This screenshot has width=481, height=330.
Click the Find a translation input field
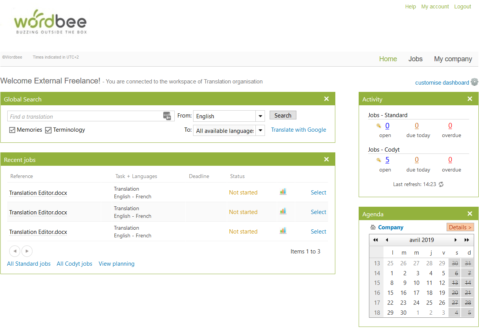(85, 116)
